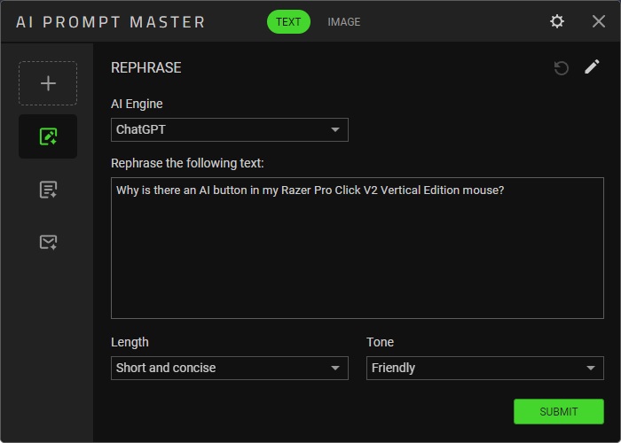Select the Rephrase prompt icon in sidebar
The image size is (621, 443).
[48, 136]
